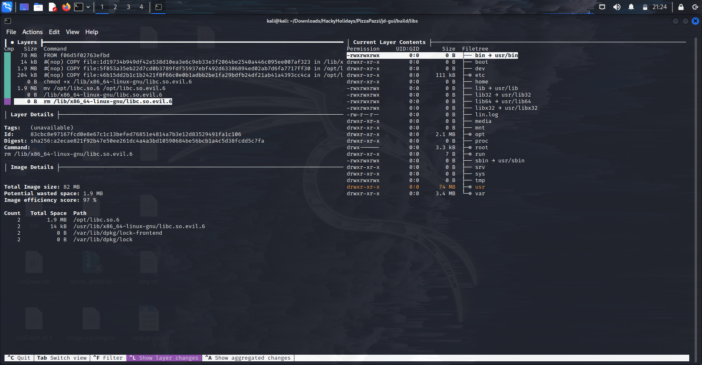Click the layer Digest sha256 value
This screenshot has width=702, height=365.
(147, 141)
